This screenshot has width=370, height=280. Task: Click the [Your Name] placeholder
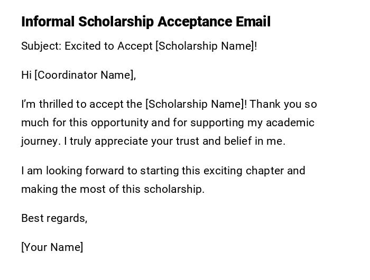52,247
